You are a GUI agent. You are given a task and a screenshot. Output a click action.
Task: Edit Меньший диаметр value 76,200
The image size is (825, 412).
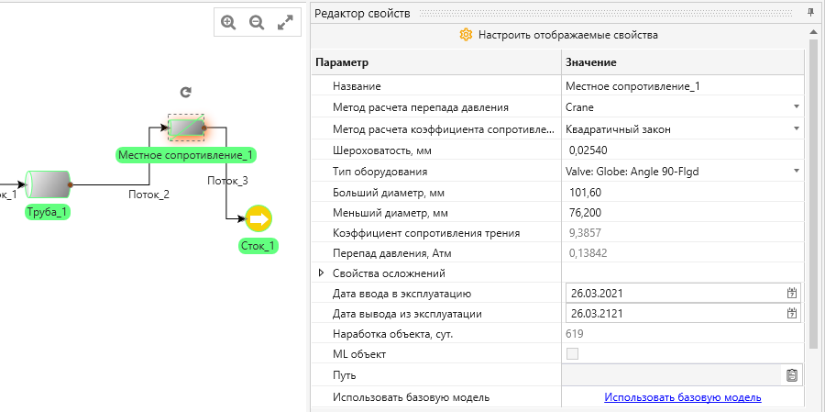682,214
